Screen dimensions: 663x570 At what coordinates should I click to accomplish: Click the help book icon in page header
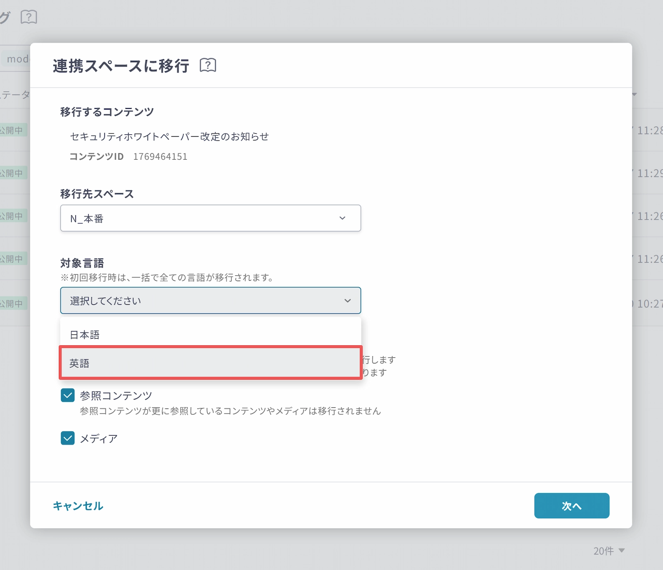(29, 17)
